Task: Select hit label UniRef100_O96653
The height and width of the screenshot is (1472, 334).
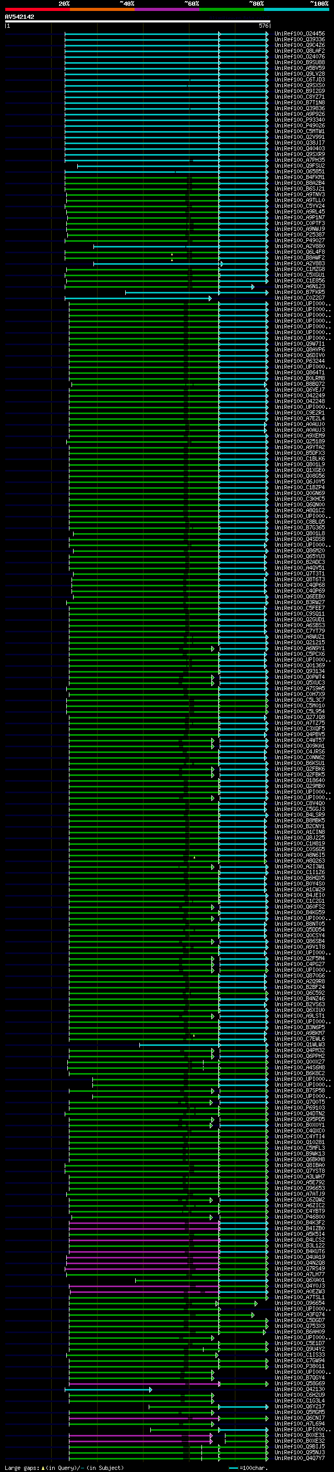Action: [300, 1188]
